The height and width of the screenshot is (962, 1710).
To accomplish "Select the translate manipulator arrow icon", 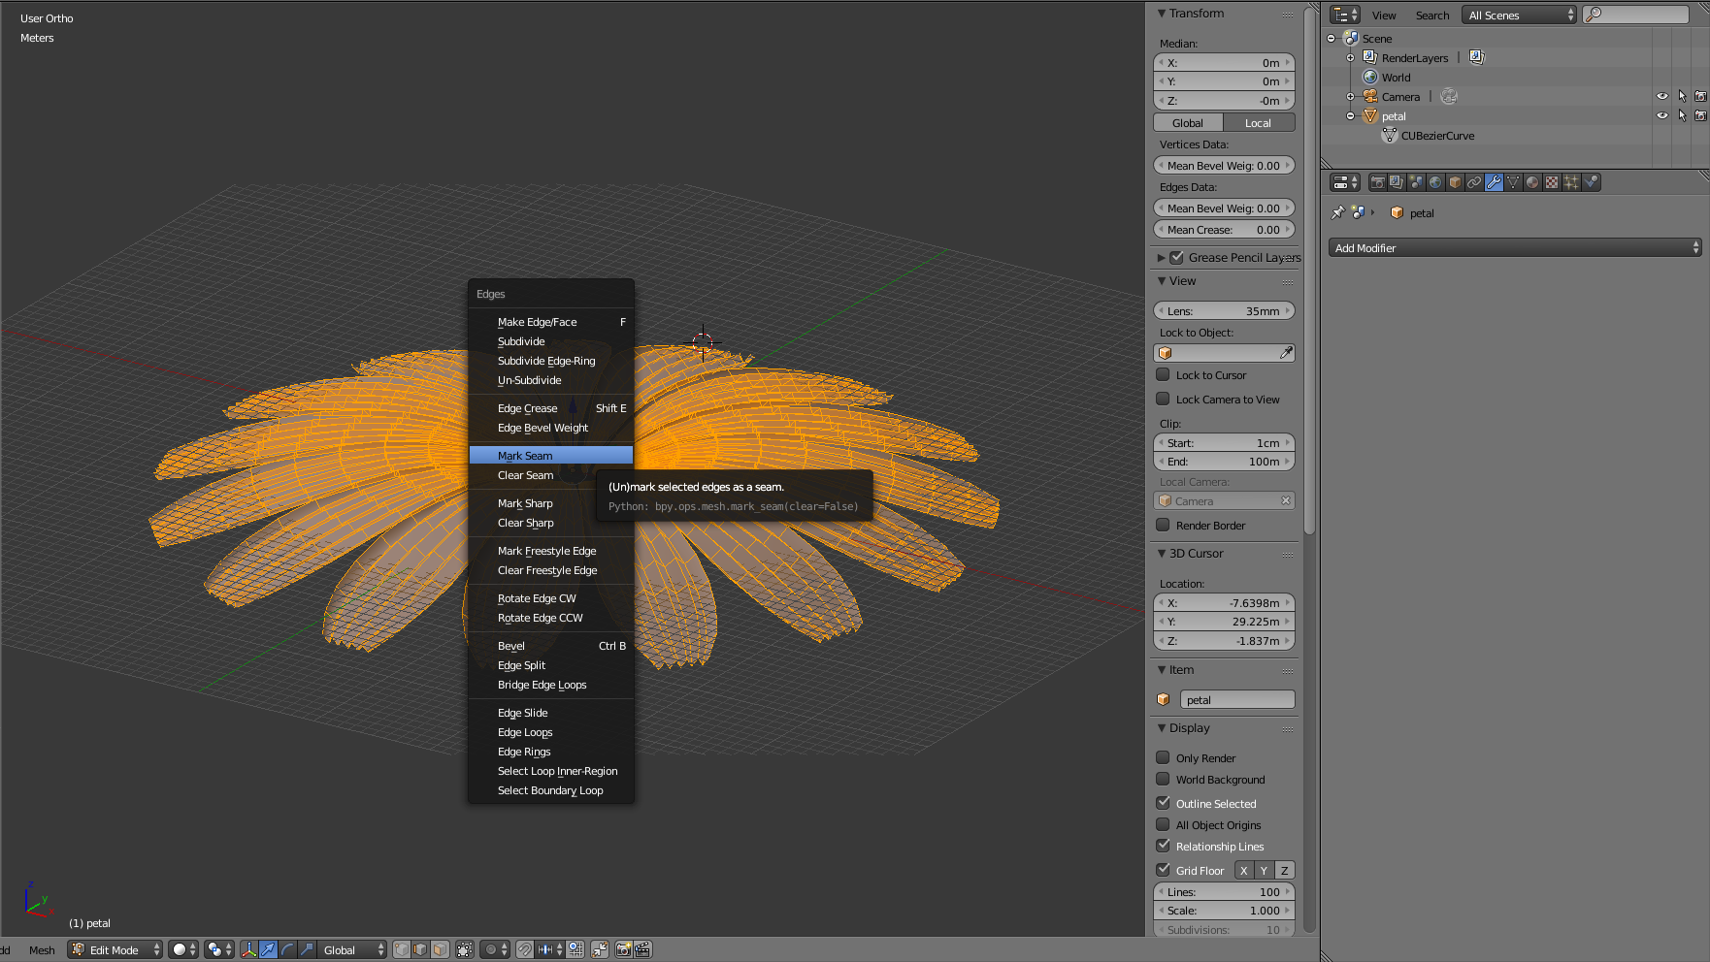I will (x=268, y=949).
